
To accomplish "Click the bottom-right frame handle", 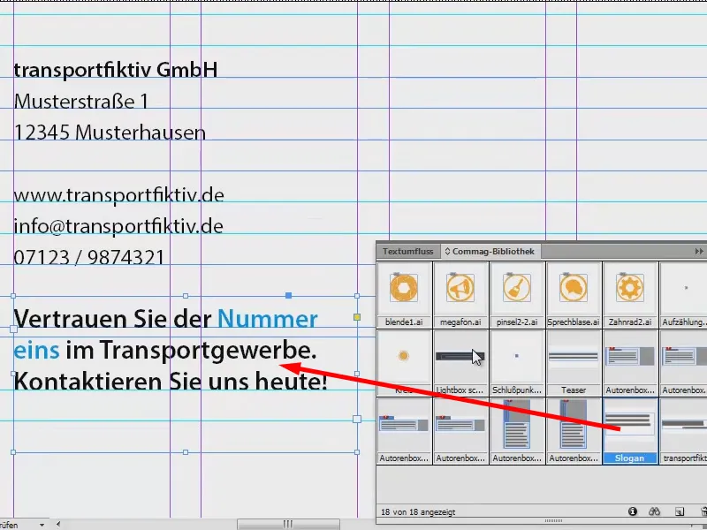I will coord(357,452).
